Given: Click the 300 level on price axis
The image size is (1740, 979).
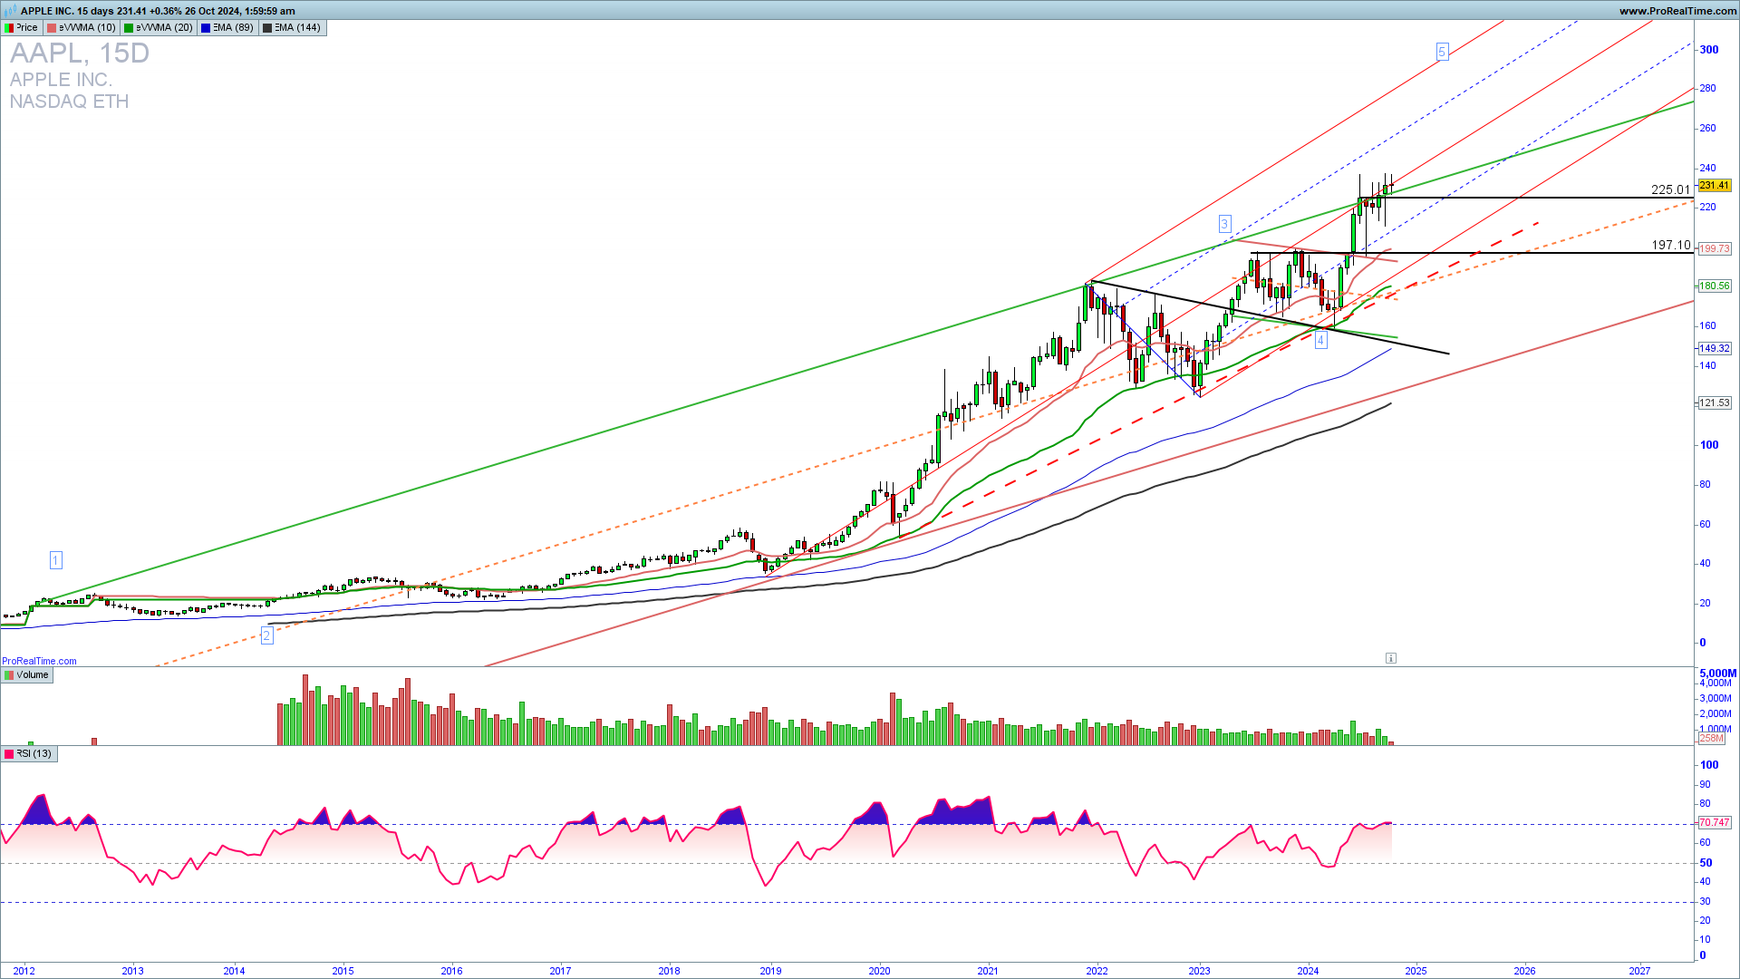Looking at the screenshot, I should [x=1709, y=50].
